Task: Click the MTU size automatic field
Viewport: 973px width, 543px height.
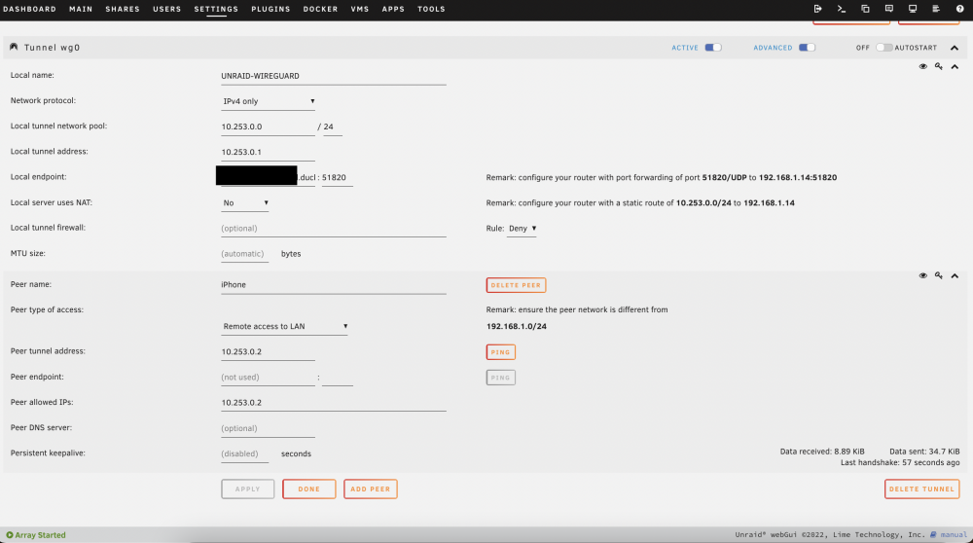Action: click(x=244, y=254)
